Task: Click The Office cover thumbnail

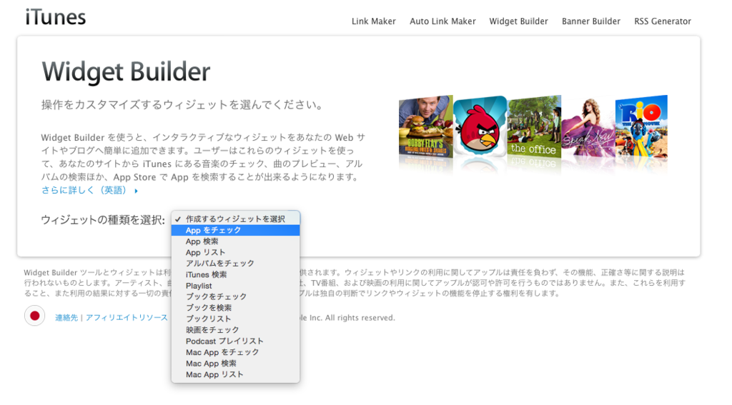Action: click(x=534, y=126)
